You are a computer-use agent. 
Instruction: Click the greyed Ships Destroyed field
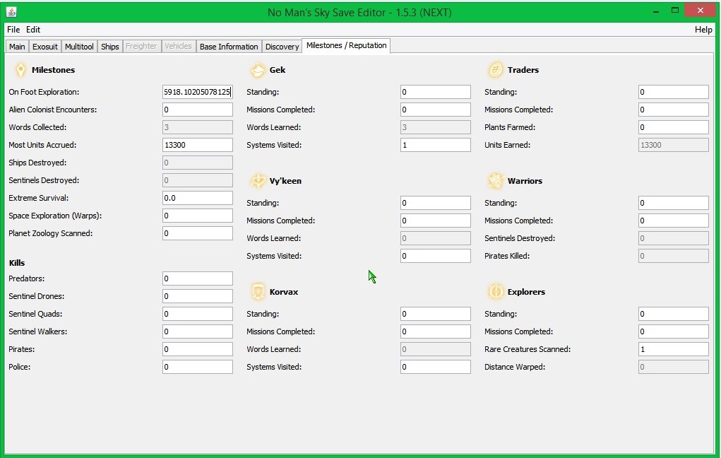(x=198, y=163)
